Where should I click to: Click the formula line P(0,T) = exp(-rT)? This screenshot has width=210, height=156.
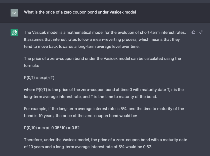(x=39, y=77)
